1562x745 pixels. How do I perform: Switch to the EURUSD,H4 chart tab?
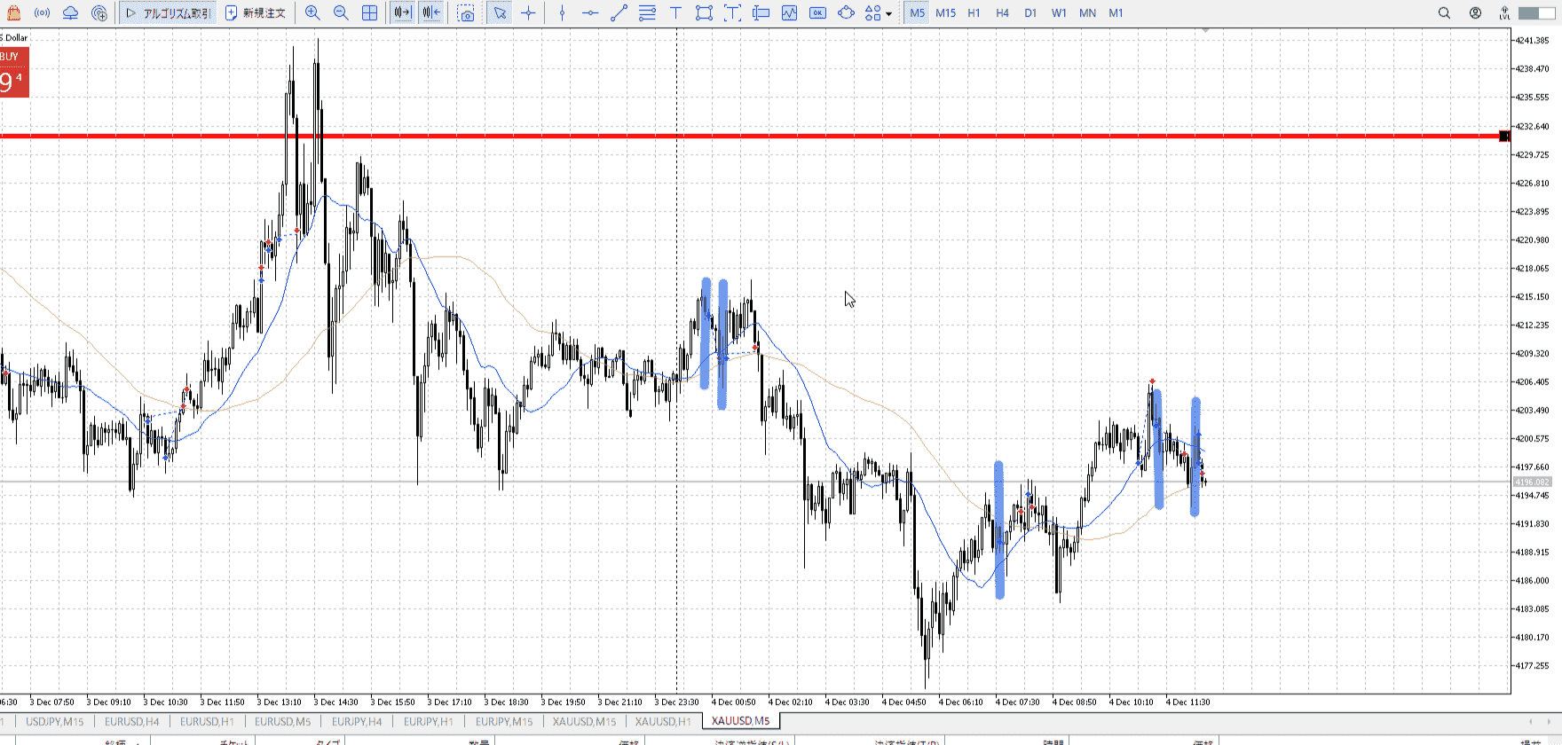(131, 721)
